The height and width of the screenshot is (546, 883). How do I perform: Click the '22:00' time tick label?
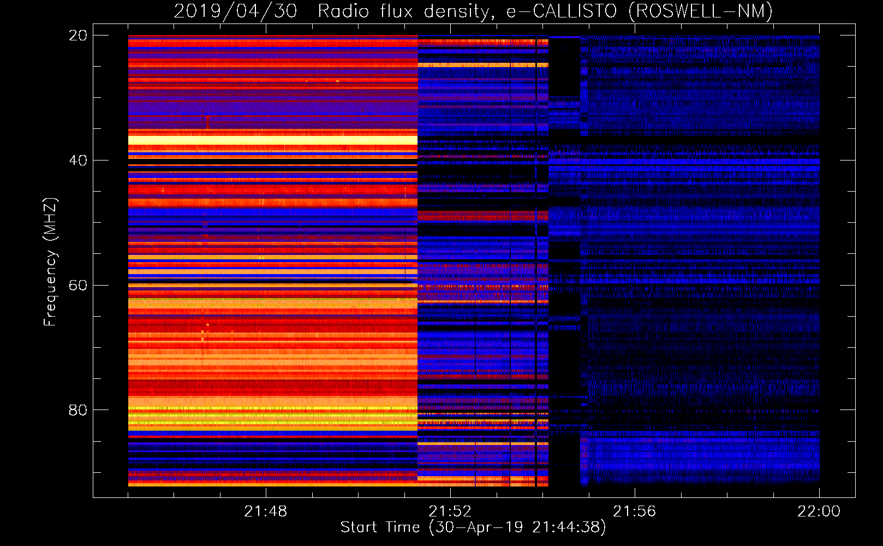[x=819, y=512]
